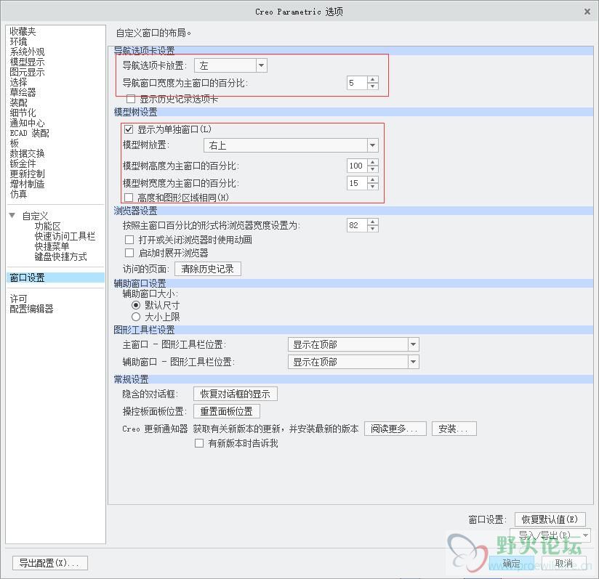The image size is (599, 579).
Task: Decrease navigation window width percentage
Action: coord(373,86)
